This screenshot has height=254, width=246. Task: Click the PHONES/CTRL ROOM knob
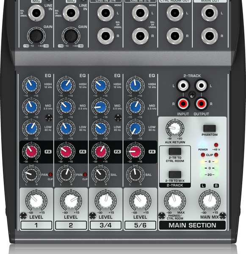(x=175, y=201)
